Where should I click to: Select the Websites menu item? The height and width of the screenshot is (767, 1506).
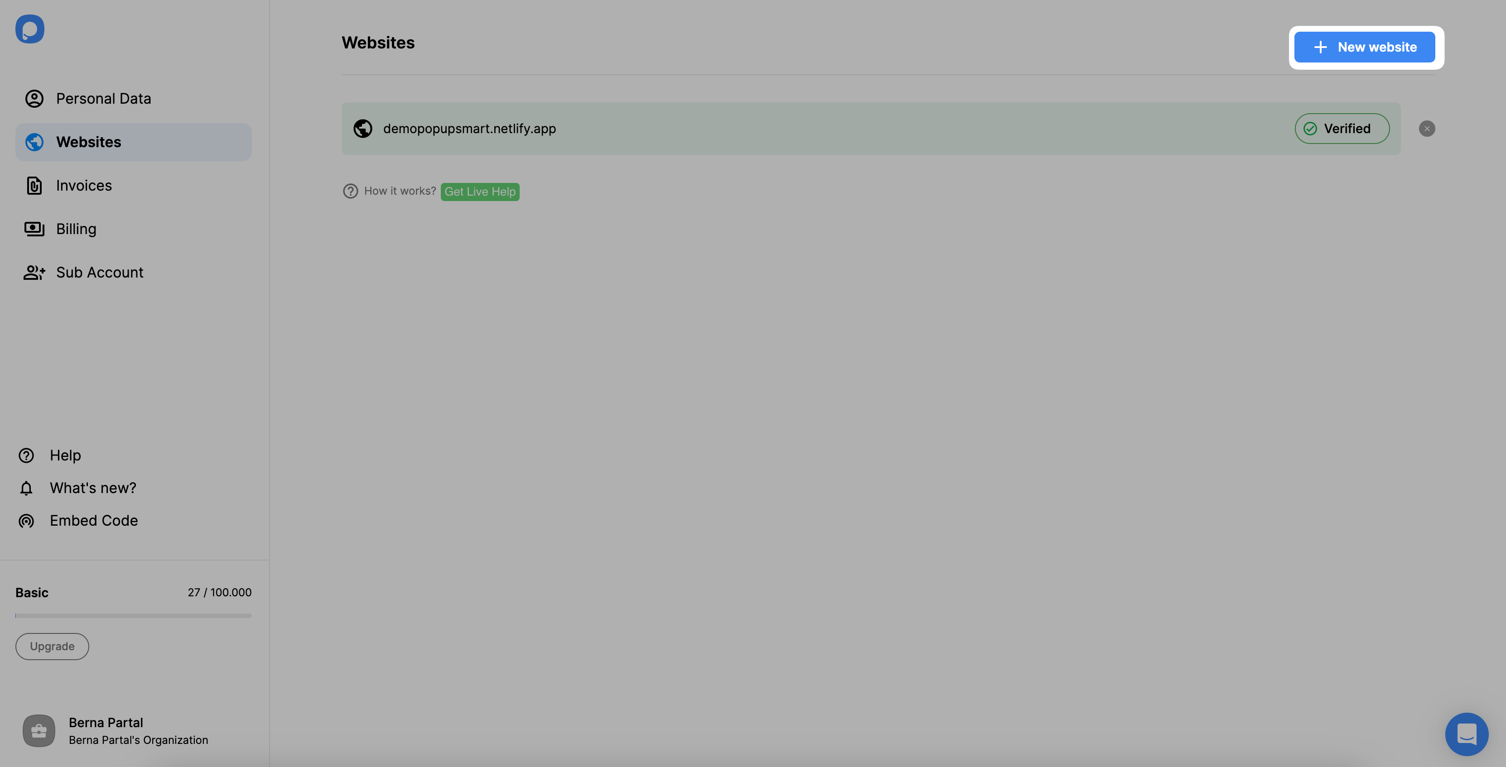[88, 142]
